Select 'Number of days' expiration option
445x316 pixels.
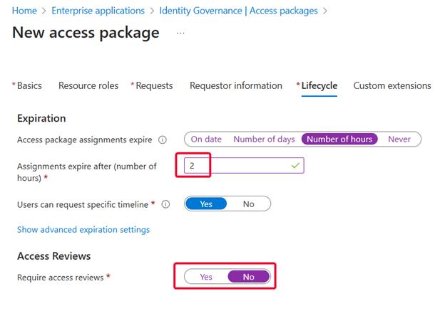tap(264, 139)
